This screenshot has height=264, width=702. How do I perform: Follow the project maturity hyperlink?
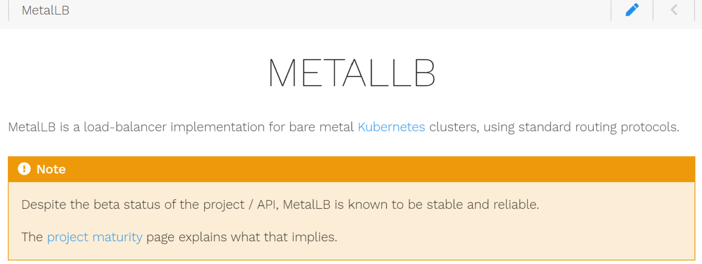coord(95,237)
